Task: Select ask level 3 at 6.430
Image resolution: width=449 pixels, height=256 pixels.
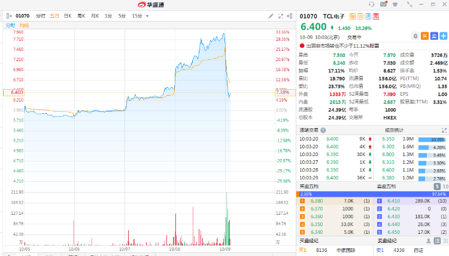Action: coord(411,217)
